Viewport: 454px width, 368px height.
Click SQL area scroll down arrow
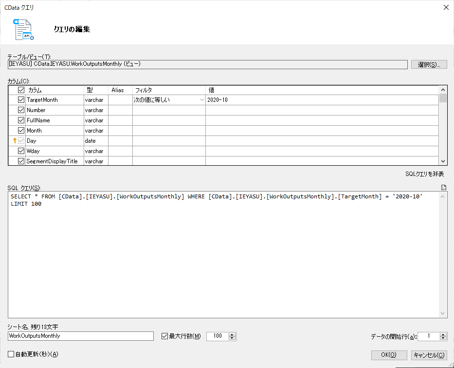coord(442,313)
